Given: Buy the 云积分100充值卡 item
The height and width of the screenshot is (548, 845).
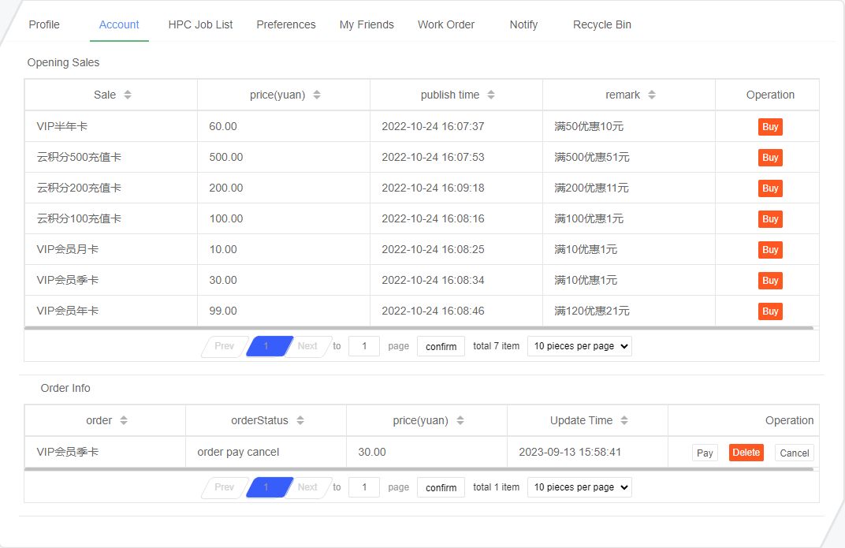Looking at the screenshot, I should point(770,218).
